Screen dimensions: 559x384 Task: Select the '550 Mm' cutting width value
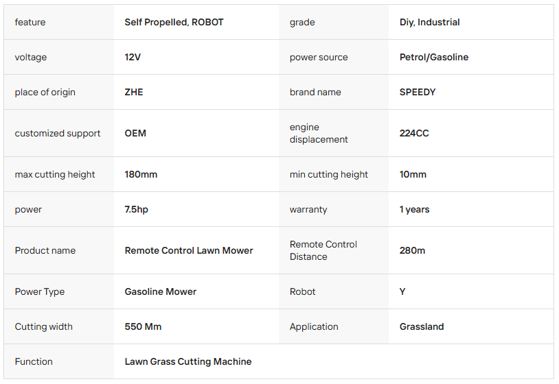143,326
